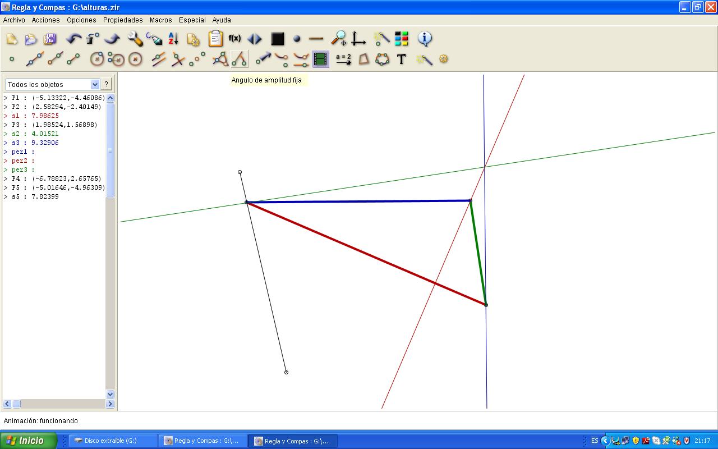The image size is (718, 449).
Task: Choose the point style ball icon
Action: pyautogui.click(x=297, y=39)
